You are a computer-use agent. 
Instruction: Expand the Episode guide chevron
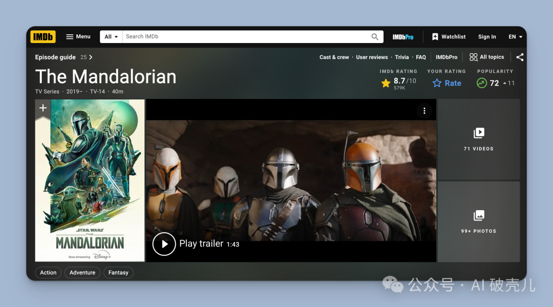click(x=91, y=57)
